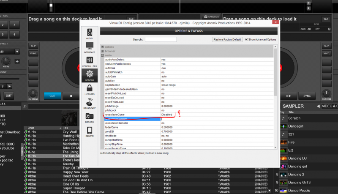Click the Dancing 2 sample thumbnail

283,175
